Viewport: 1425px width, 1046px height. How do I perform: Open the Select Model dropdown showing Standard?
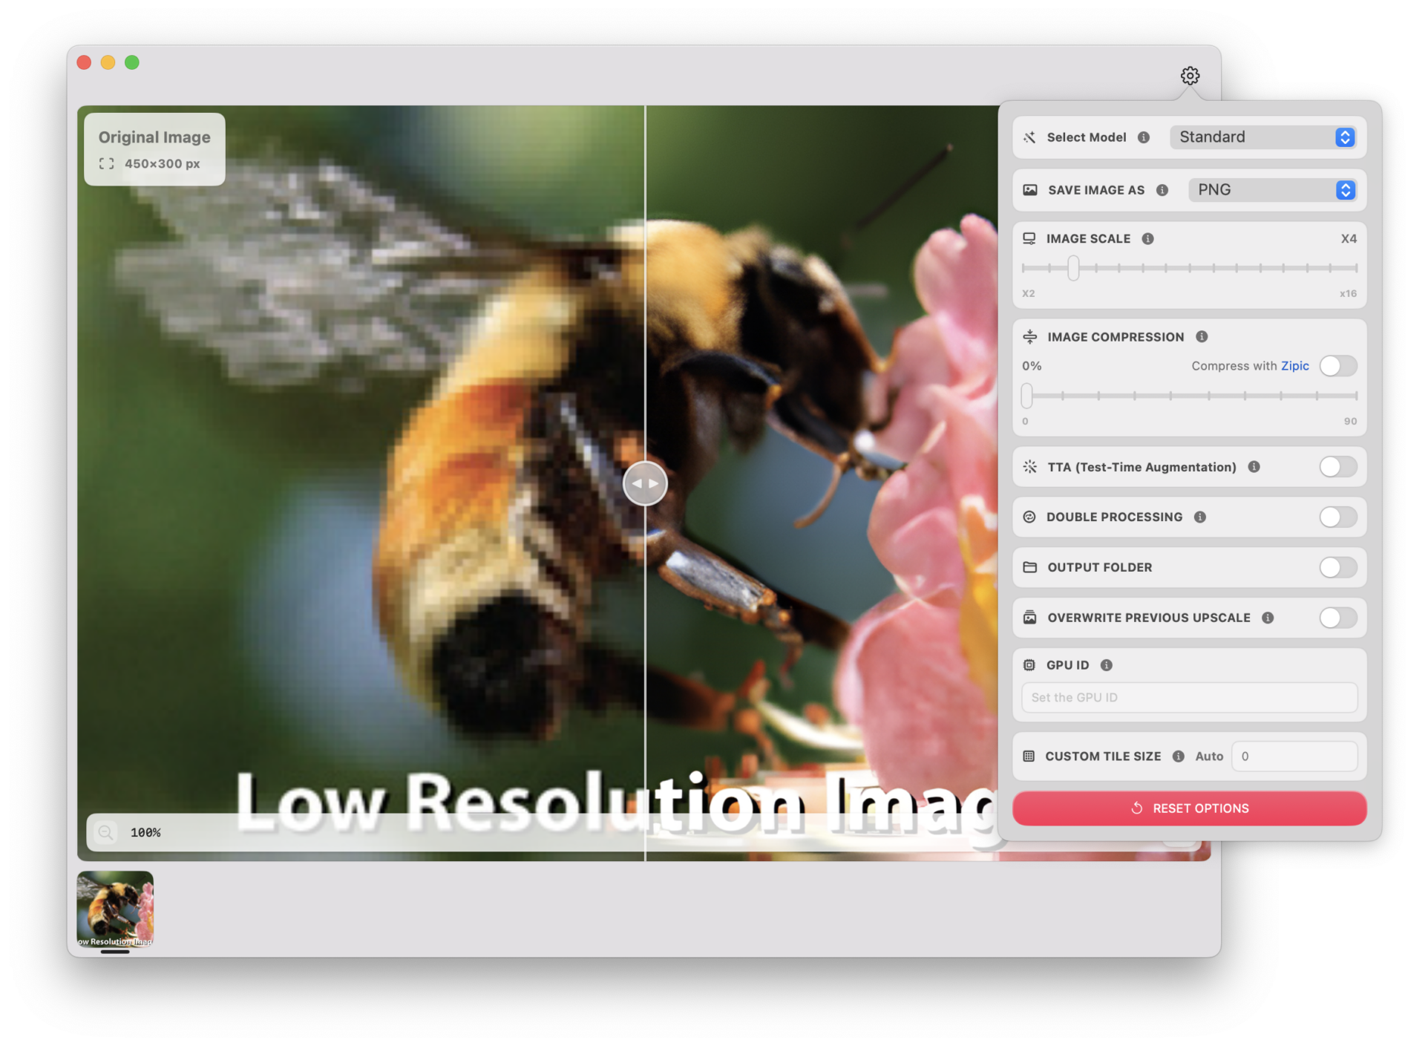(1263, 137)
